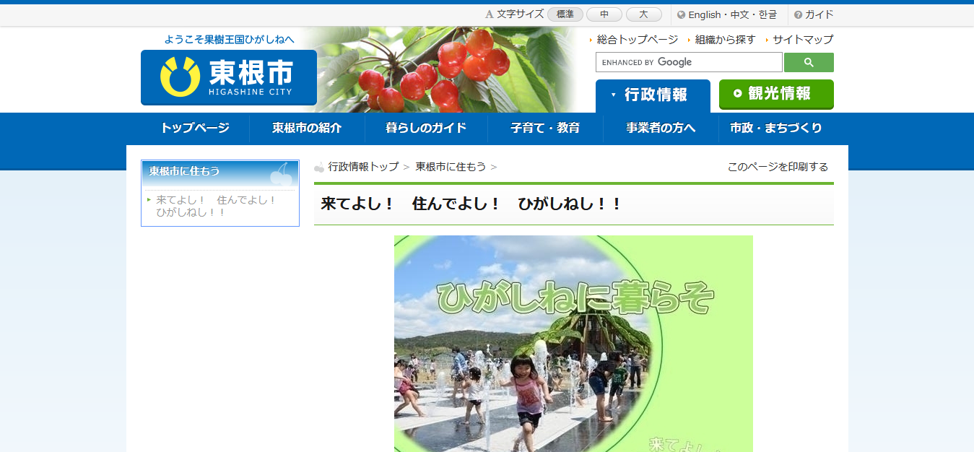974x452 pixels.
Task: Click the question mark guide icon
Action: tap(798, 14)
